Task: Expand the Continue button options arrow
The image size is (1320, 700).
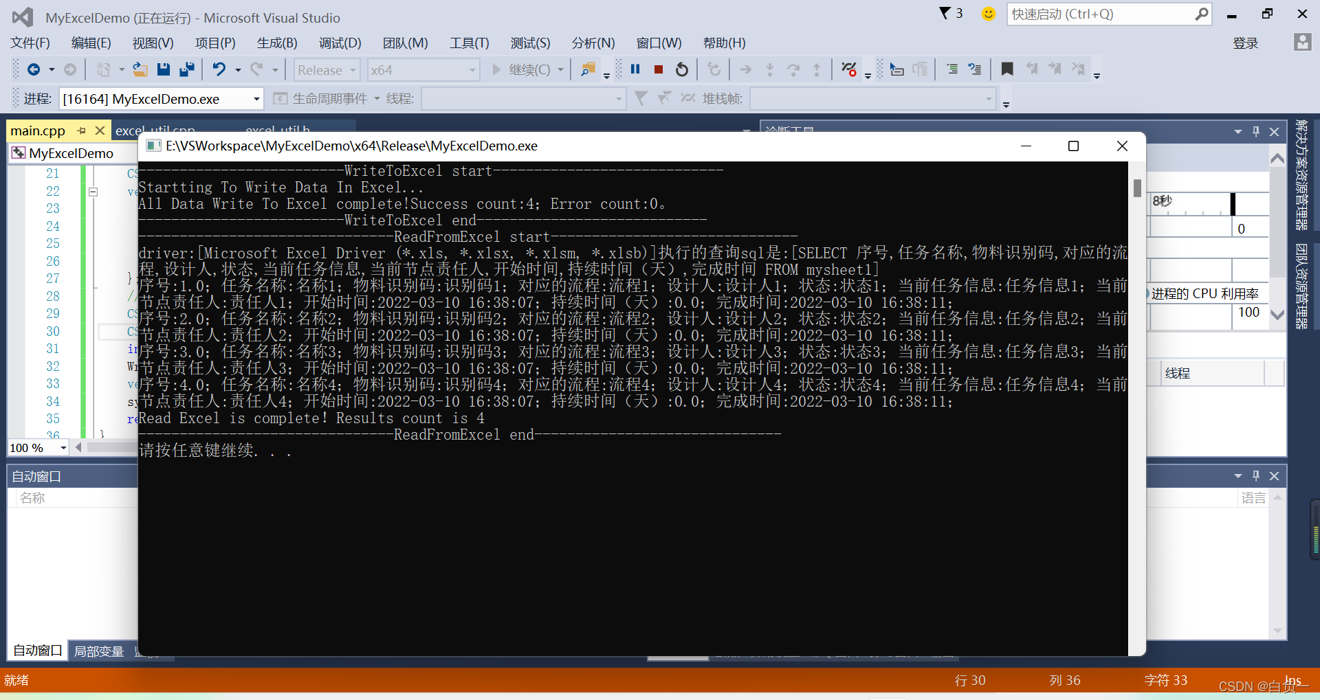Action: click(560, 70)
